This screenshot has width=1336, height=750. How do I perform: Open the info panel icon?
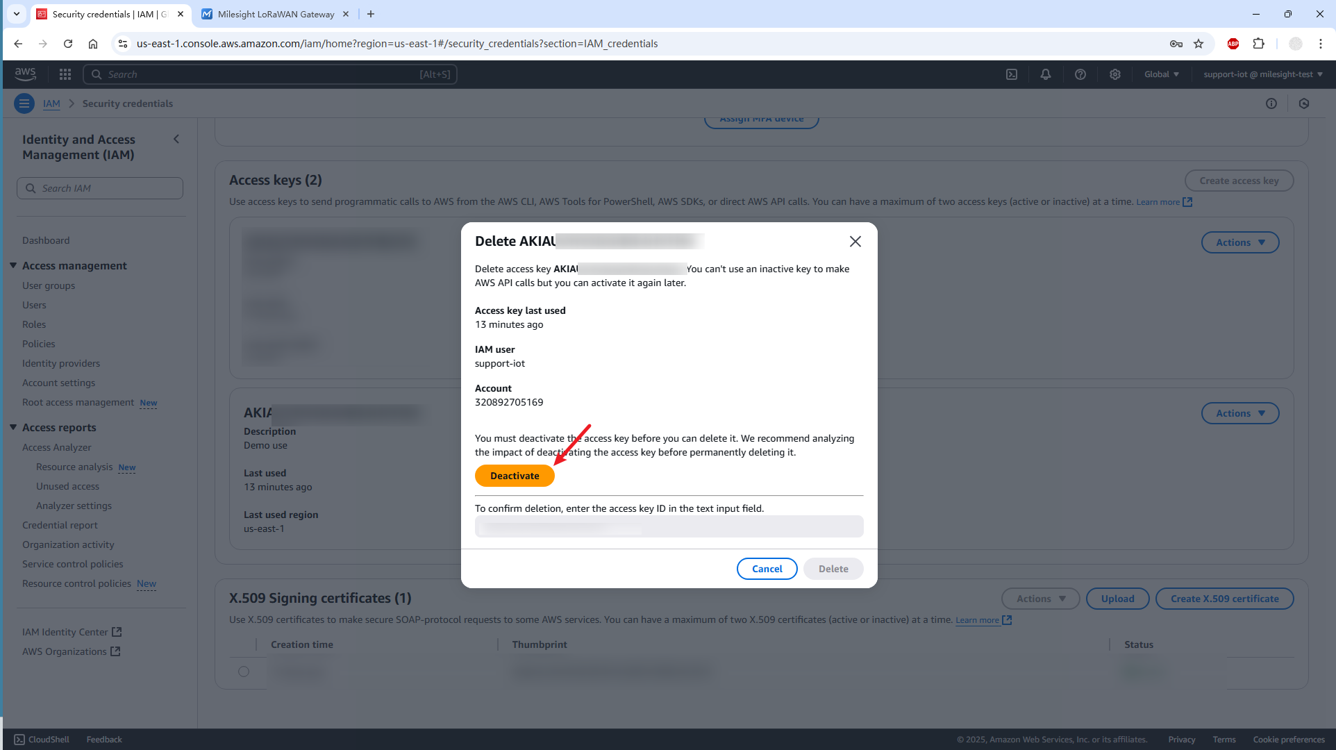coord(1271,103)
